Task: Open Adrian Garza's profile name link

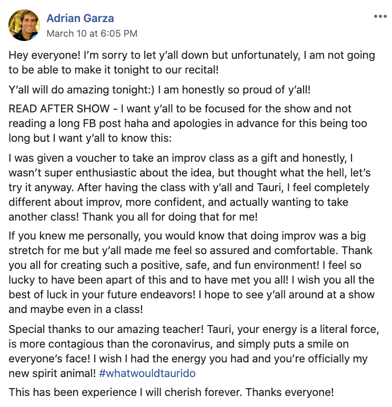Action: [x=80, y=18]
